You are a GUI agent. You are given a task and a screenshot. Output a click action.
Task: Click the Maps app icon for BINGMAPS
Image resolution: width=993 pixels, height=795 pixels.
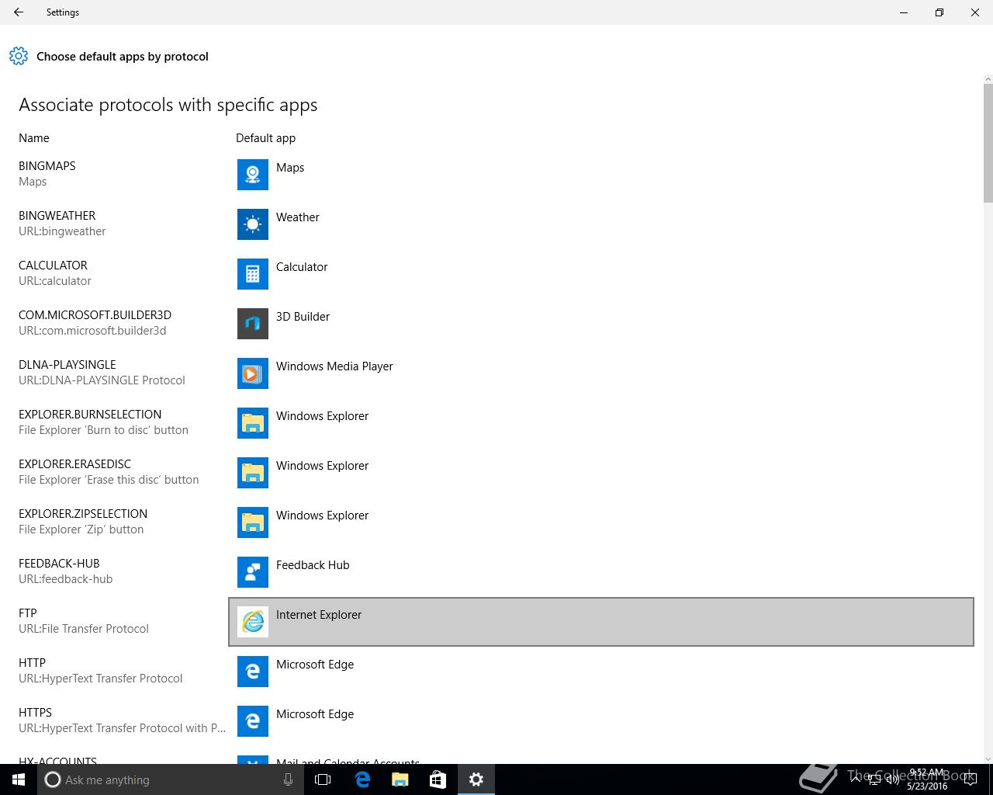pos(253,175)
